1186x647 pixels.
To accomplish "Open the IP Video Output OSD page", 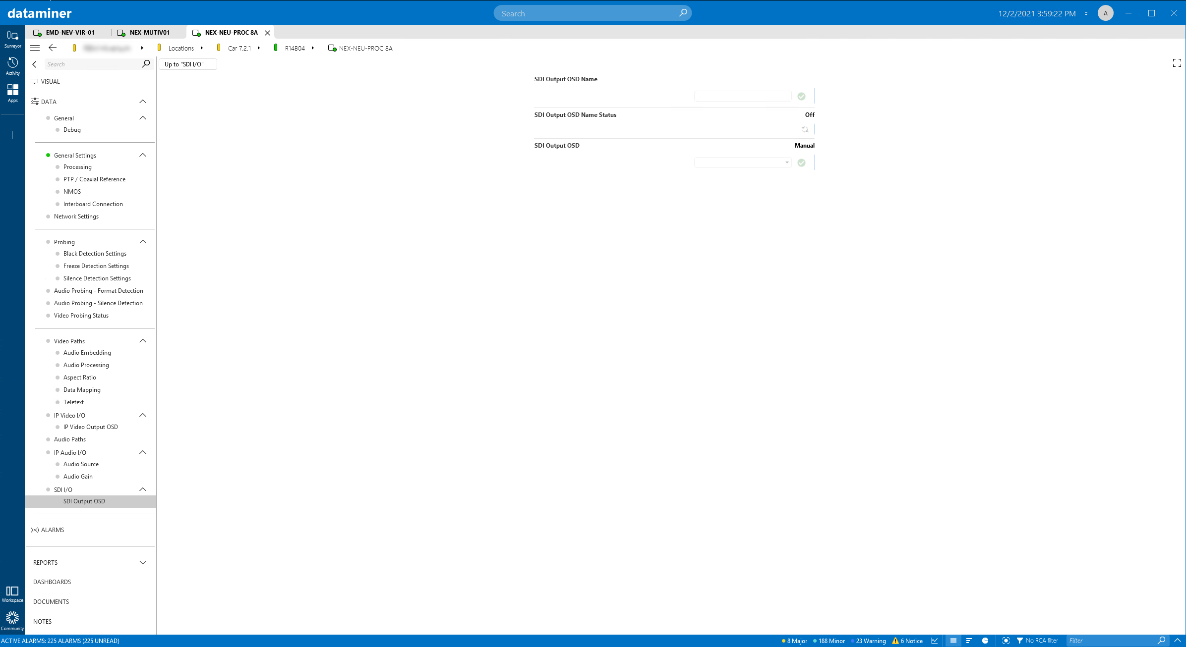I will click(x=91, y=427).
